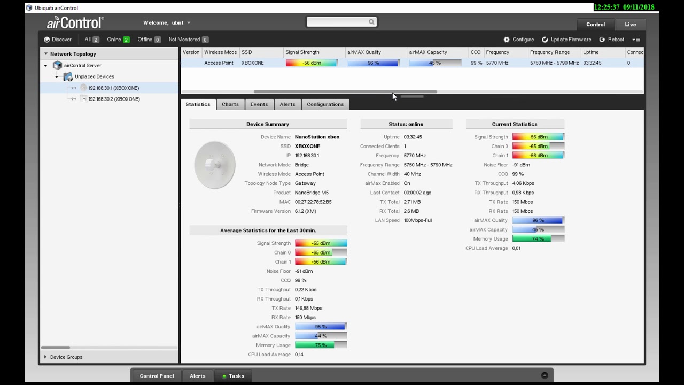Viewport: 684px width, 385px height.
Task: Switch to the Control view tab
Action: coord(595,24)
